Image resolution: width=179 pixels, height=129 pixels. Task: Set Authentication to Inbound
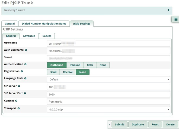pyautogui.click(x=75, y=65)
